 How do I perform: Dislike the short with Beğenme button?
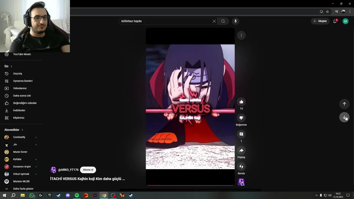click(241, 118)
